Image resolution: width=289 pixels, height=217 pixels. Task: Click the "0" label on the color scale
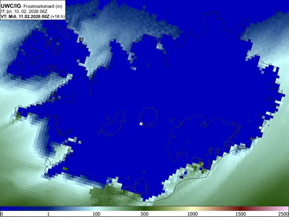[x=2, y=214]
